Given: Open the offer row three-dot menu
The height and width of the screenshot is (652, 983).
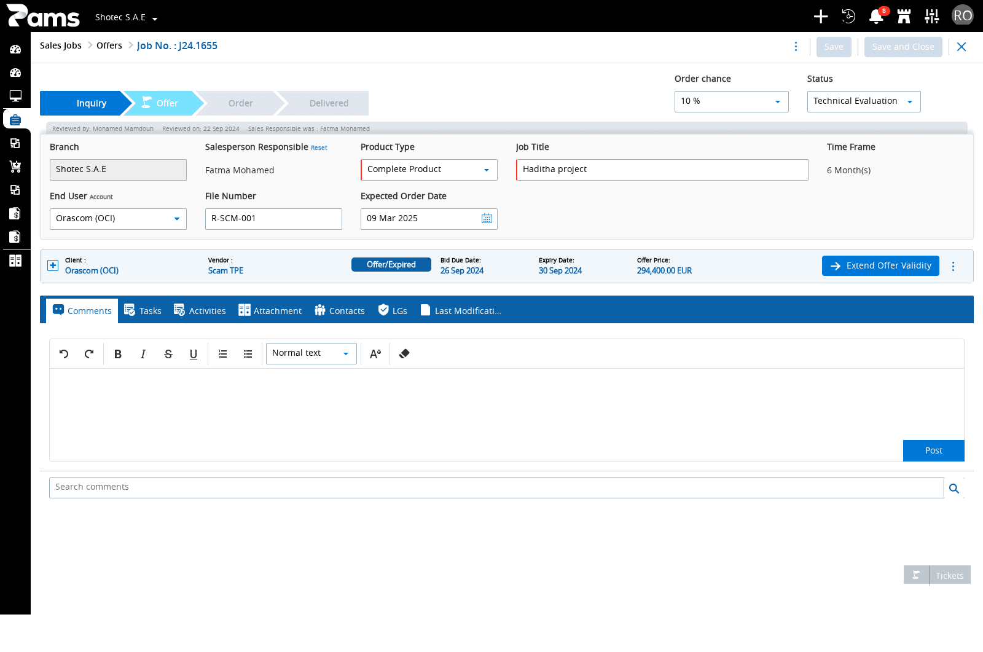Looking at the screenshot, I should tap(953, 266).
